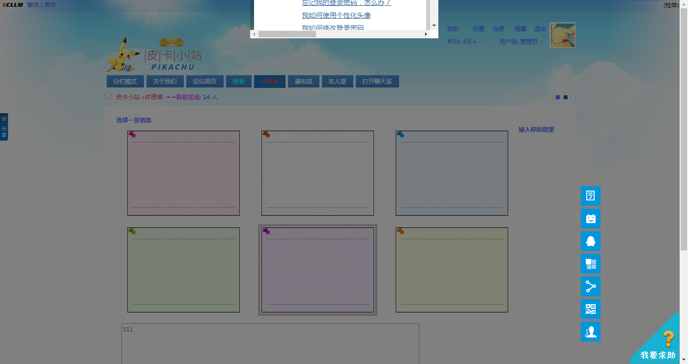Open the 用户组: 管理员 dropdown

point(520,42)
